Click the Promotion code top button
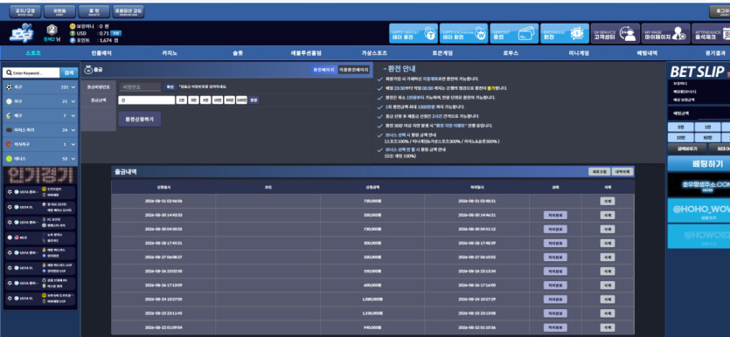This screenshot has width=730, height=337. 129,11
